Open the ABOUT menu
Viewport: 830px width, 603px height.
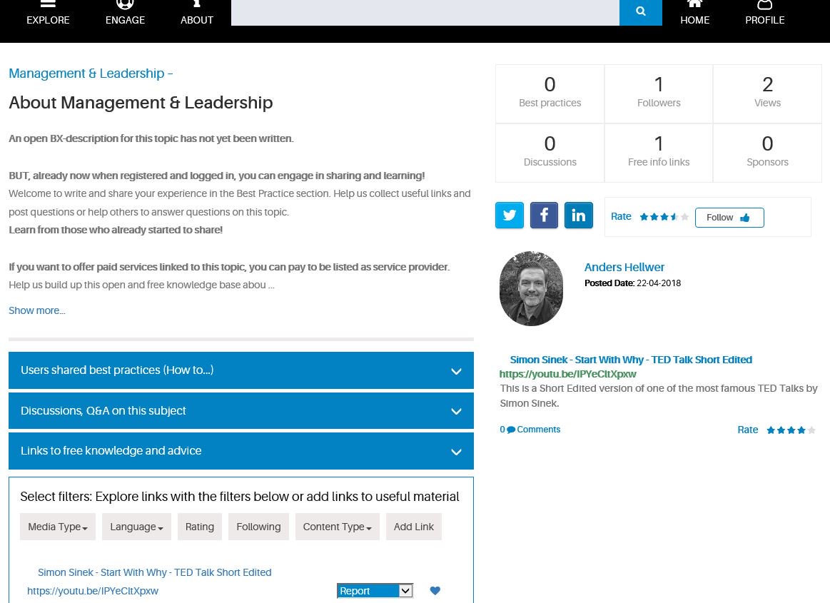[x=197, y=14]
